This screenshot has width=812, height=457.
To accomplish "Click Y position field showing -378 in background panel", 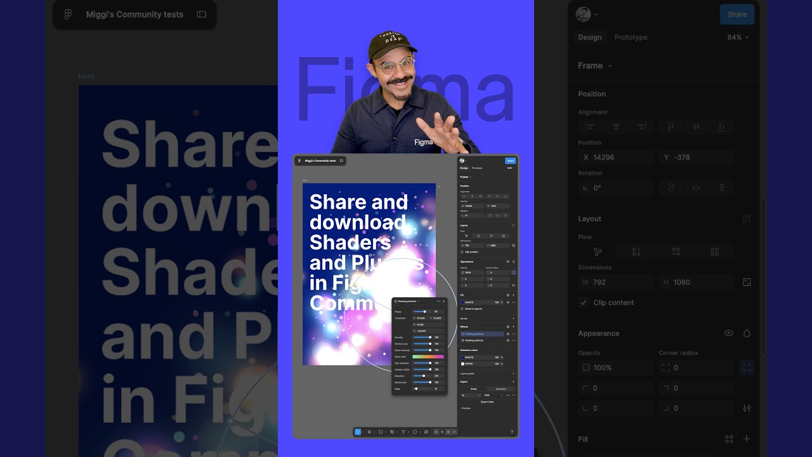I will pyautogui.click(x=697, y=157).
